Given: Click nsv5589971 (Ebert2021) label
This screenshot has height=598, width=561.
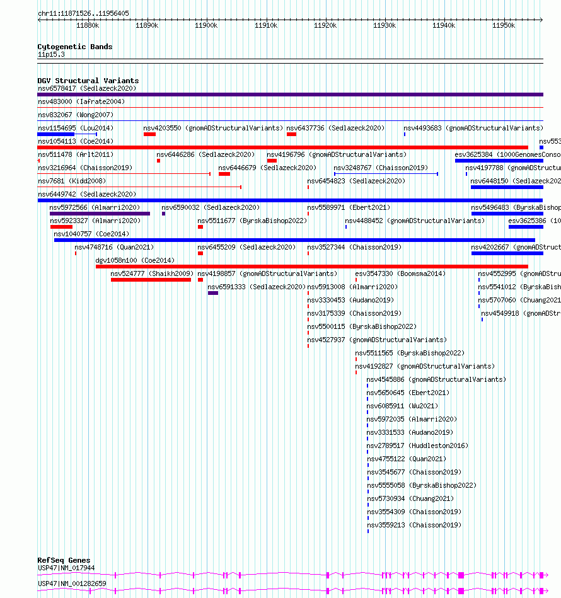Looking at the screenshot, I should click(x=349, y=207).
